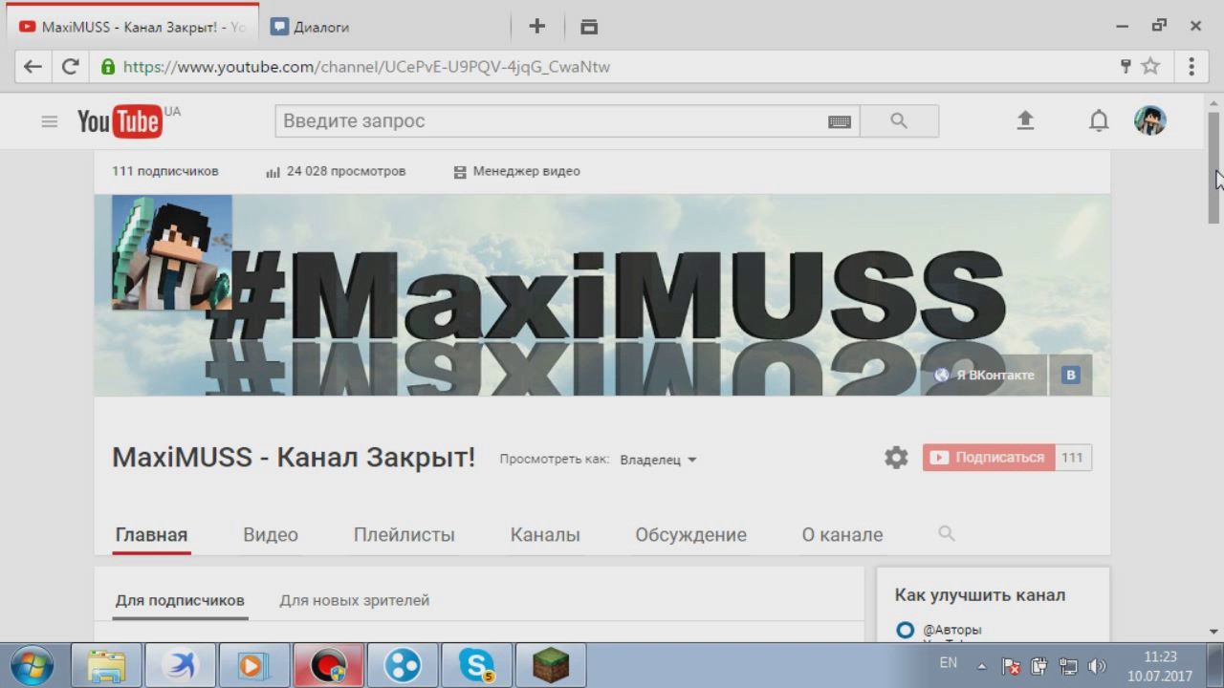
Task: Open the media player taskbar icon
Action: click(254, 665)
